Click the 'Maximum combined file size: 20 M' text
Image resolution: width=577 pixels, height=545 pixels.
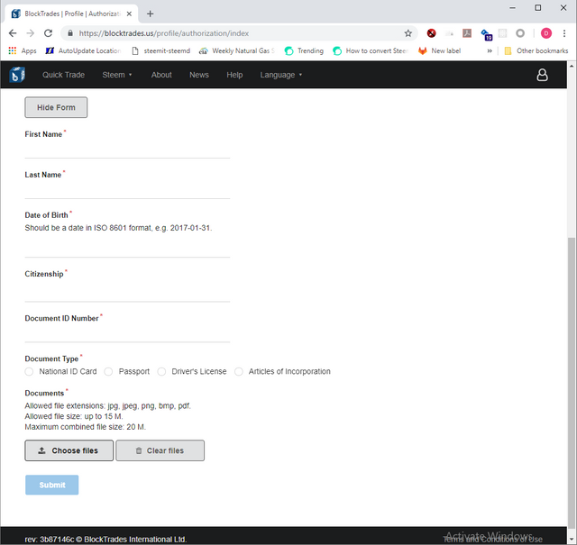[86, 427]
